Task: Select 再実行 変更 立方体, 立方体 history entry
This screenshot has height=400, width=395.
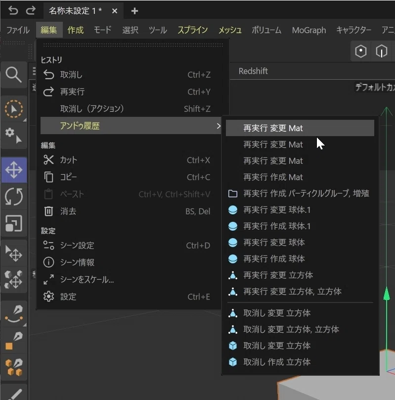Action: point(300,291)
